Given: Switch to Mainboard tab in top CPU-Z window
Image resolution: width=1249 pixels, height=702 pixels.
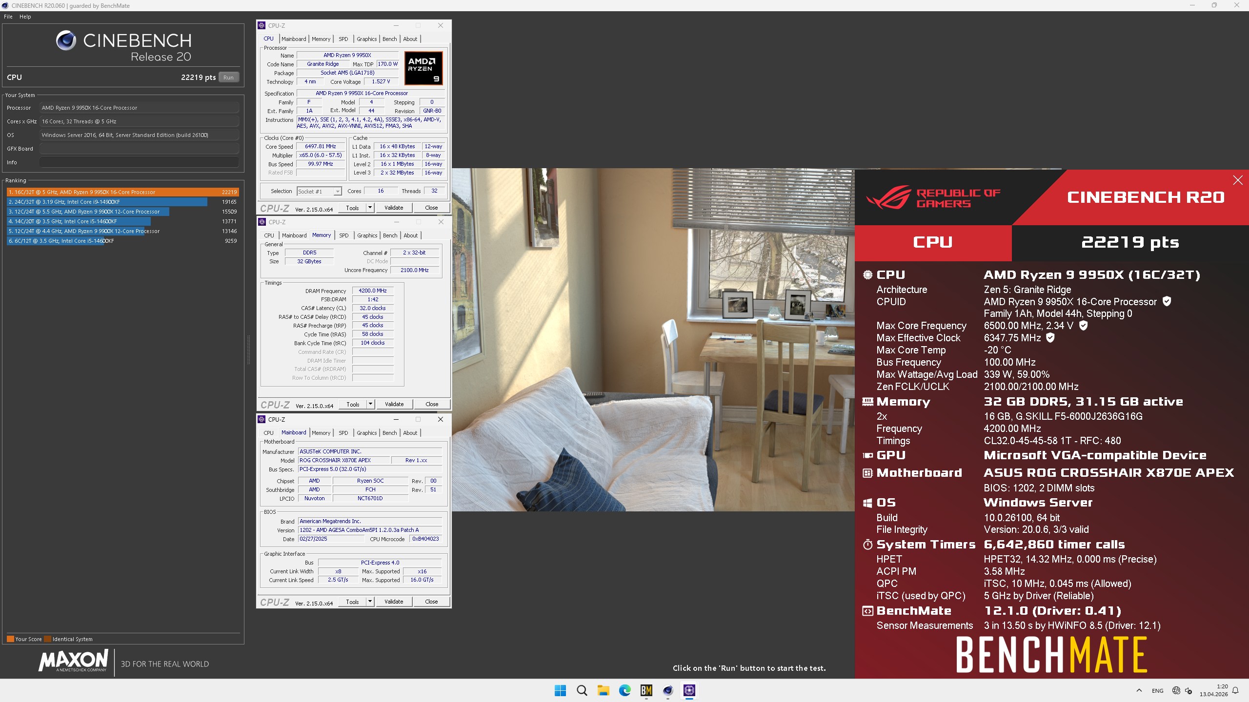Looking at the screenshot, I should 294,39.
